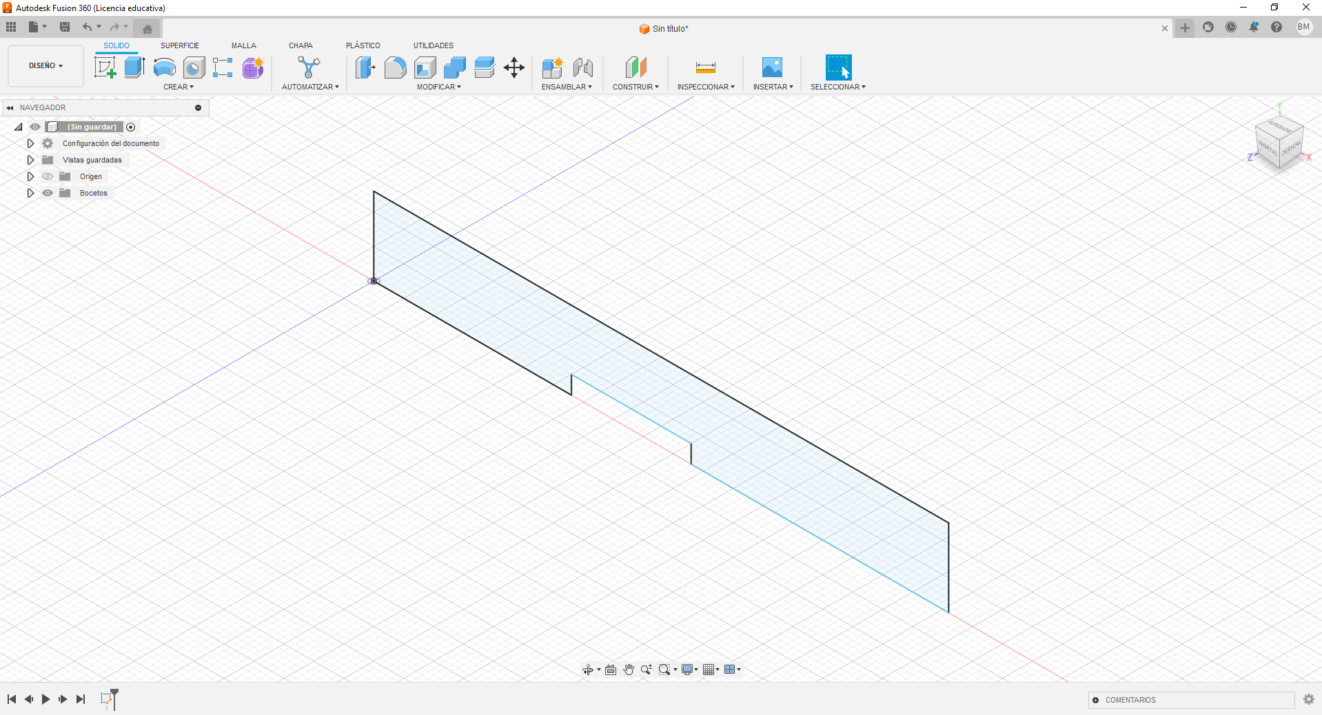Hide the Bocetos folder
This screenshot has width=1322, height=715.
click(47, 193)
